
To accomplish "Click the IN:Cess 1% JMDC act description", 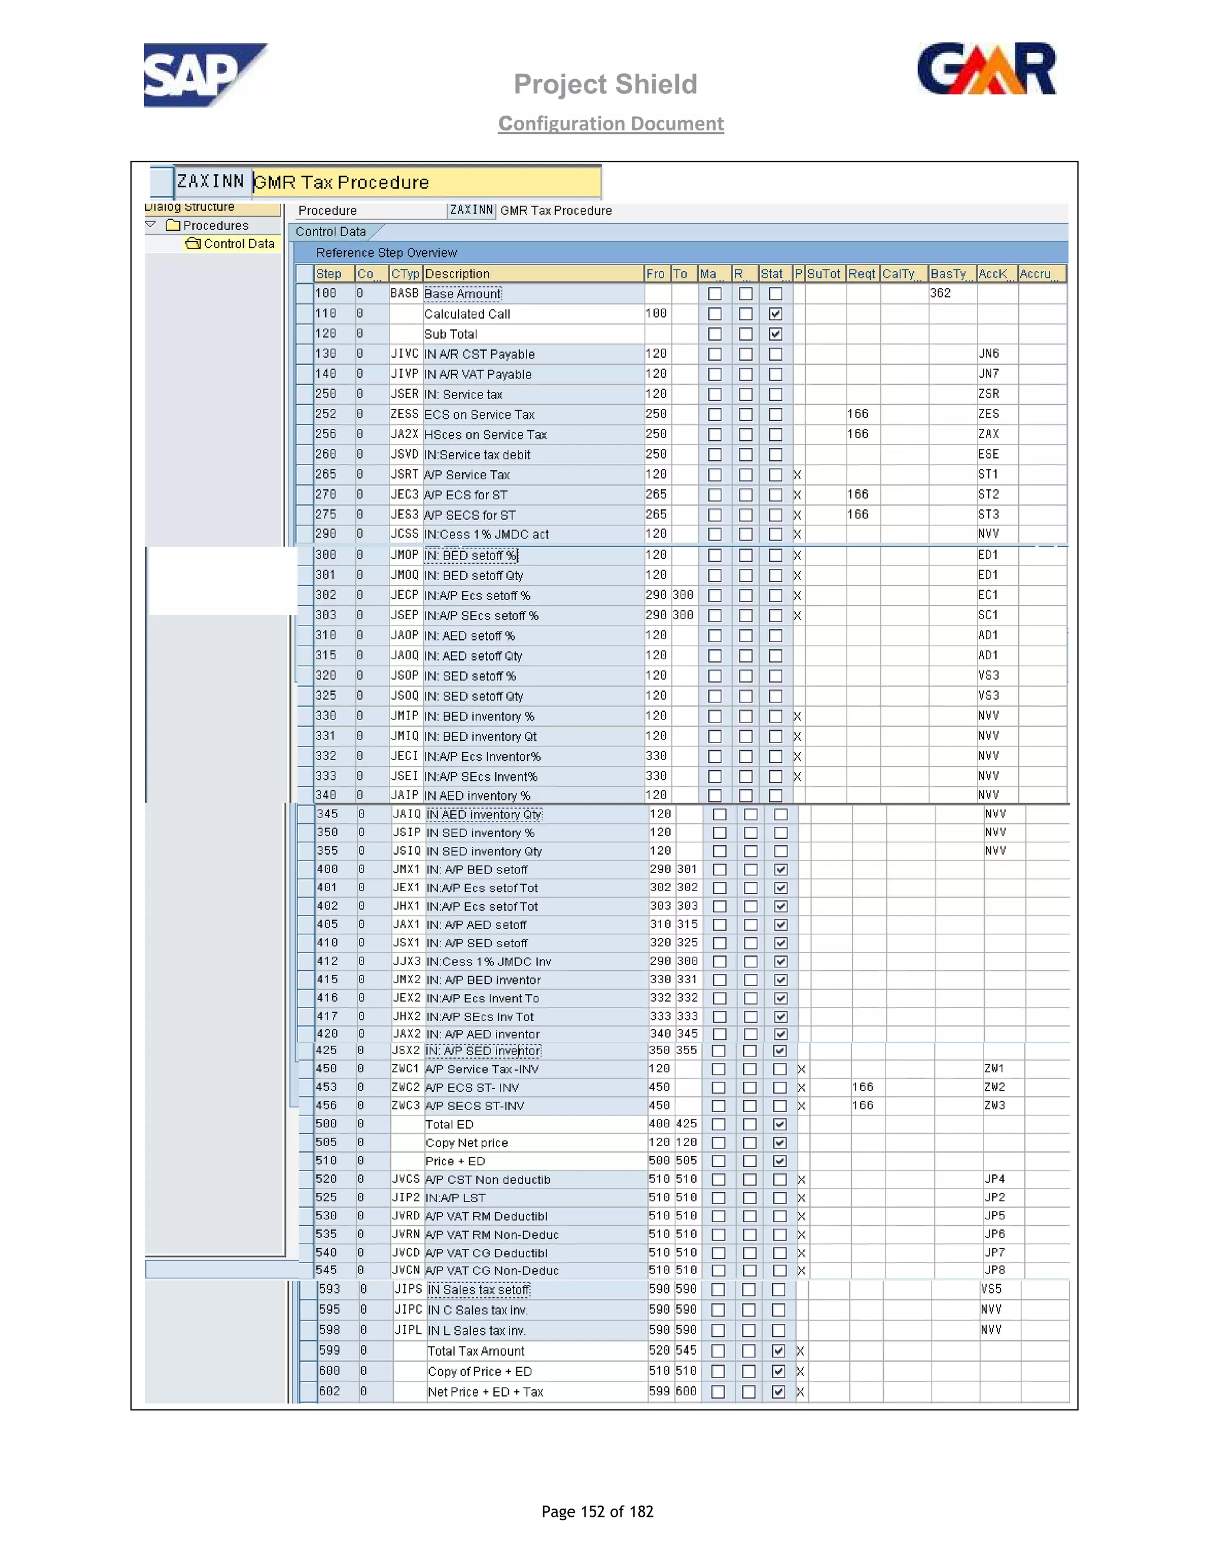I will pos(533,534).
